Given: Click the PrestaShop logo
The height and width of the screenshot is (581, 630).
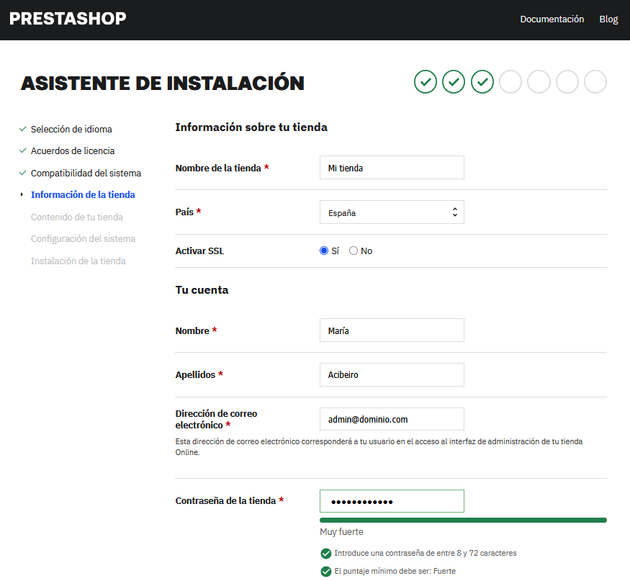Looking at the screenshot, I should pyautogui.click(x=68, y=19).
